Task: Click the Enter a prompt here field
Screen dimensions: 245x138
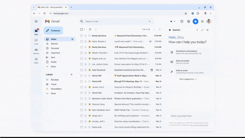Action: [189, 116]
